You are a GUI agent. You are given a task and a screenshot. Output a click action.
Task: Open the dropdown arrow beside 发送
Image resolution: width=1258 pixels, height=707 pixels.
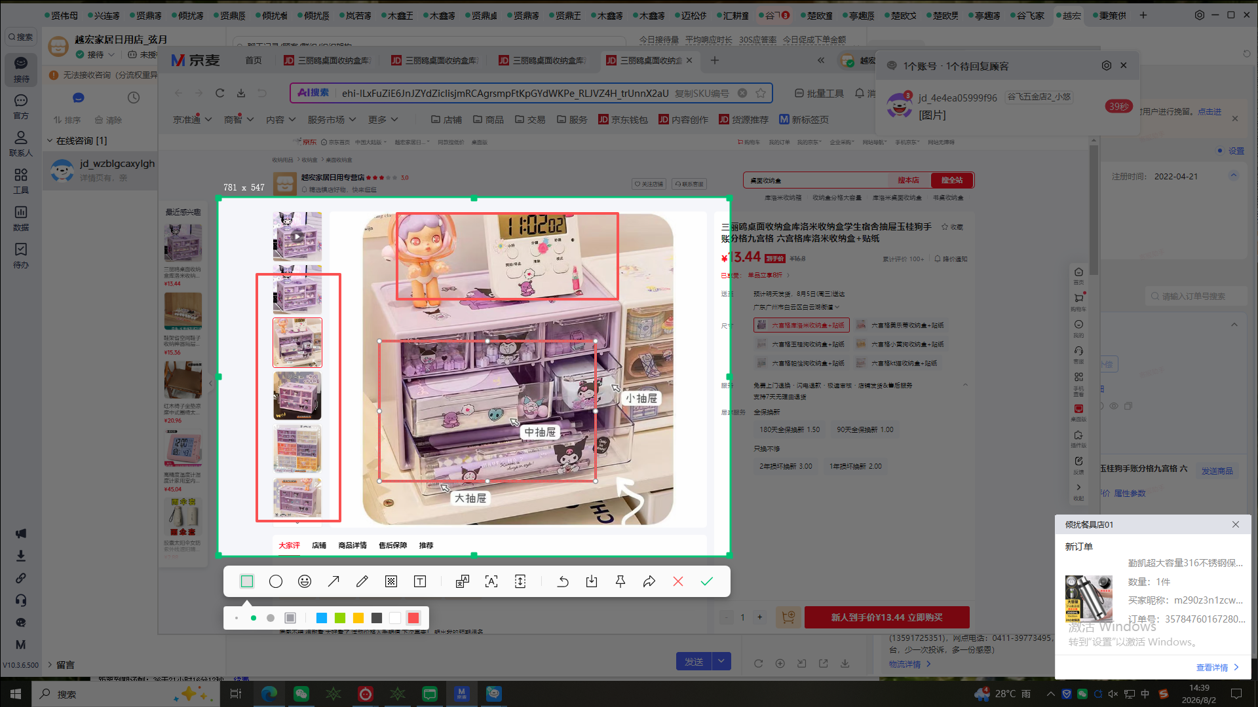pos(721,661)
